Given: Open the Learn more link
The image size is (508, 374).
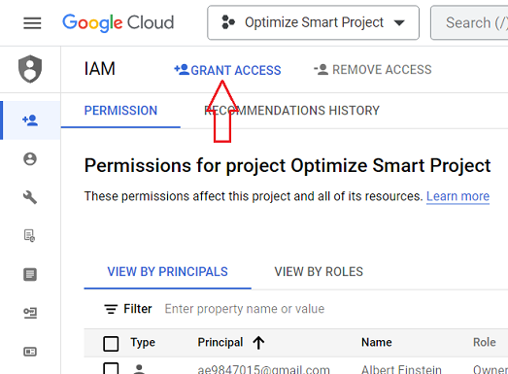Looking at the screenshot, I should pyautogui.click(x=457, y=196).
